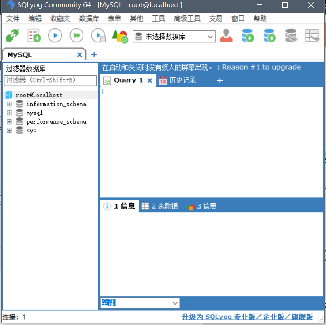Click the 过滤器数据库 heading text
The height and width of the screenshot is (325, 326).
click(26, 68)
